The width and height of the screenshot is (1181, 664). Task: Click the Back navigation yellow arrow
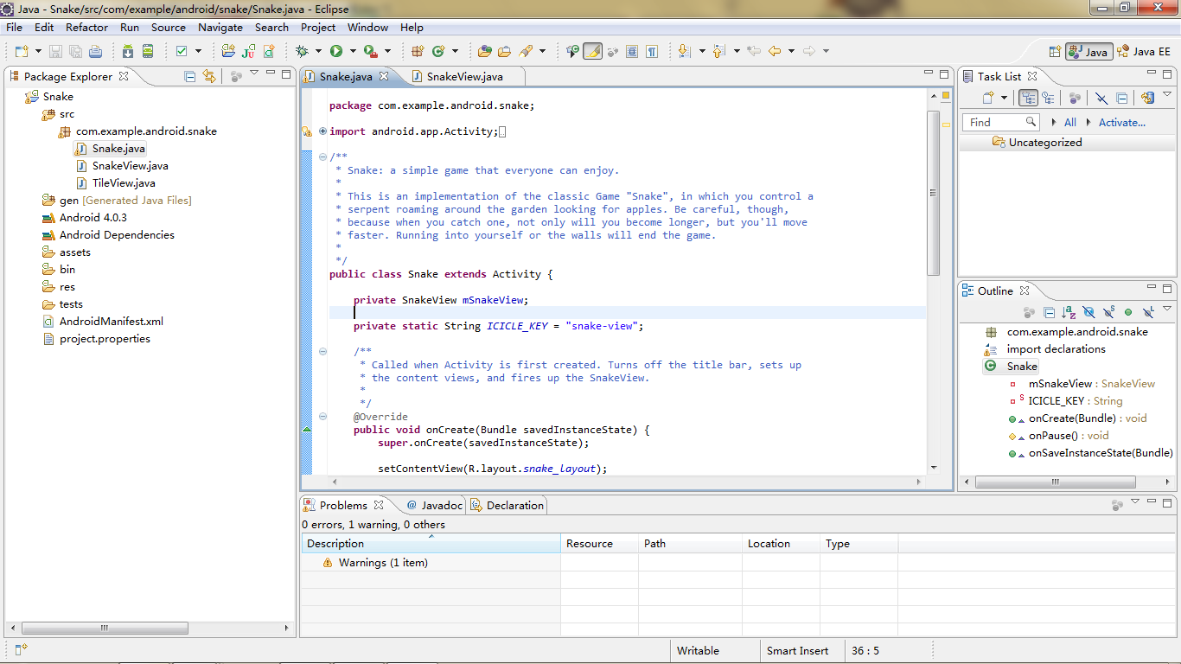click(775, 52)
